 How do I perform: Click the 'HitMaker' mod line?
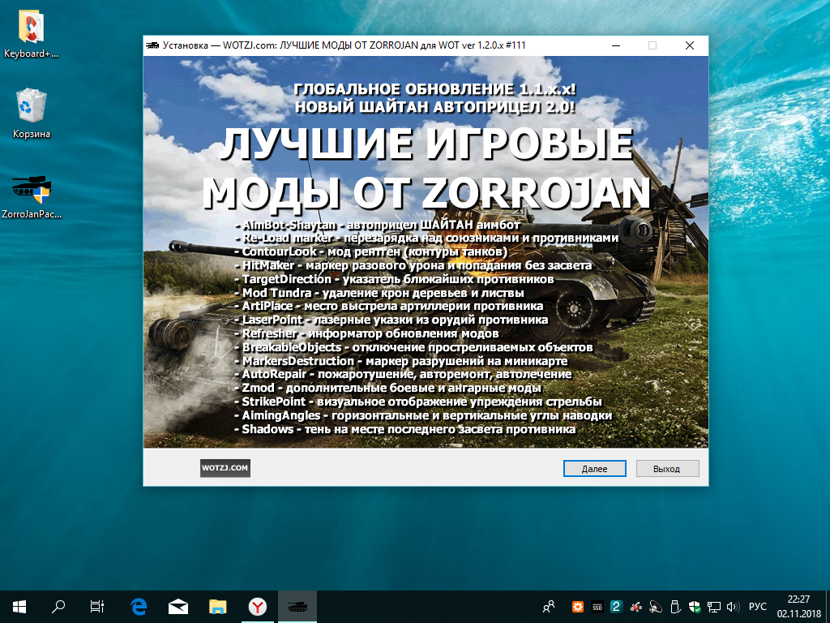click(x=413, y=265)
